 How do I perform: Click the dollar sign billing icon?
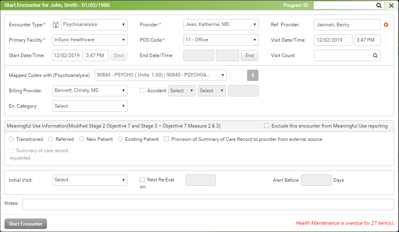253,76
